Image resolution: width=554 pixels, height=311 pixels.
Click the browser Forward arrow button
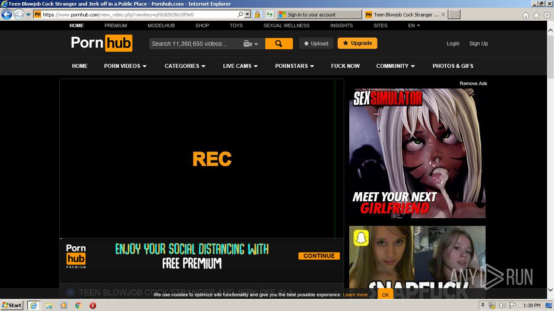tap(19, 15)
